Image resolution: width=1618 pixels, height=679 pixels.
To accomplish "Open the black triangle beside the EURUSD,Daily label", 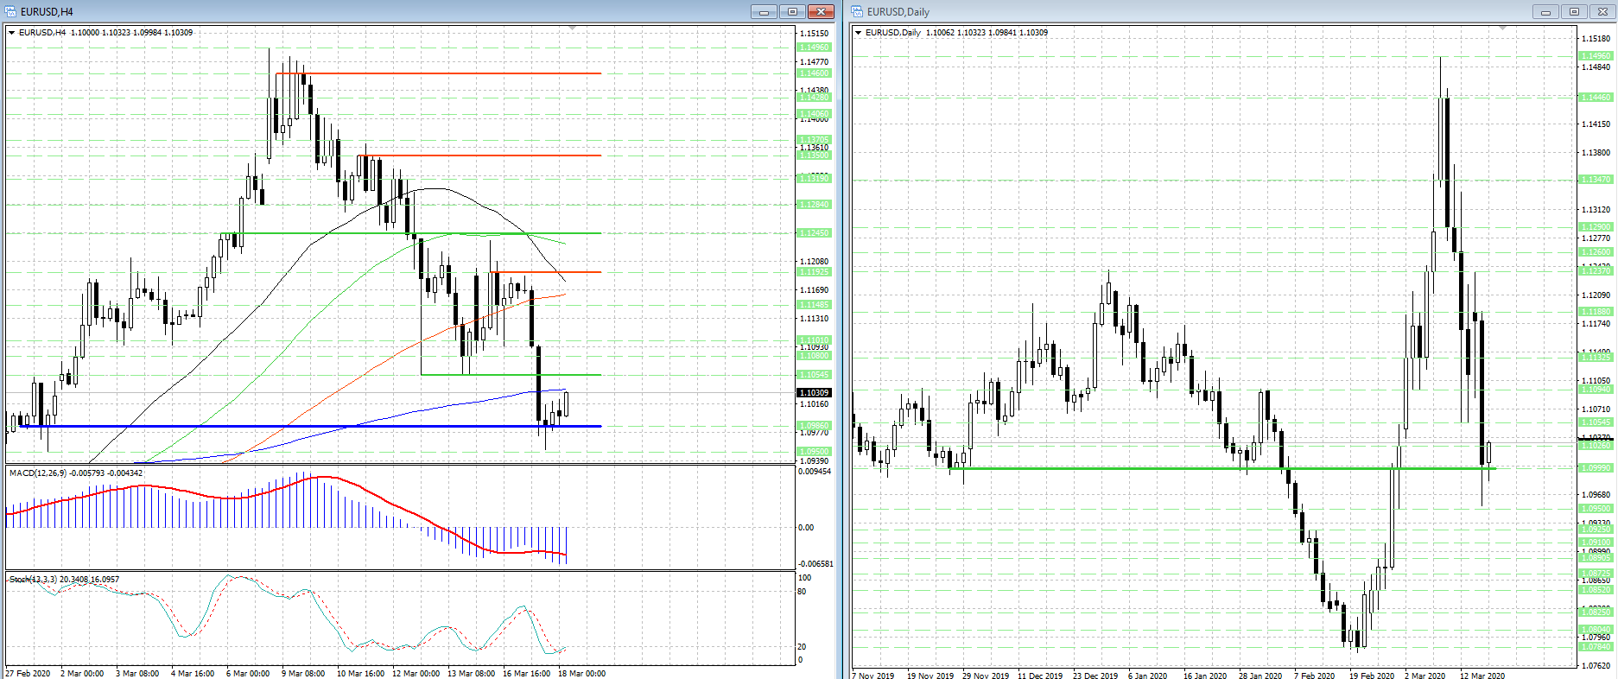I will pyautogui.click(x=859, y=33).
